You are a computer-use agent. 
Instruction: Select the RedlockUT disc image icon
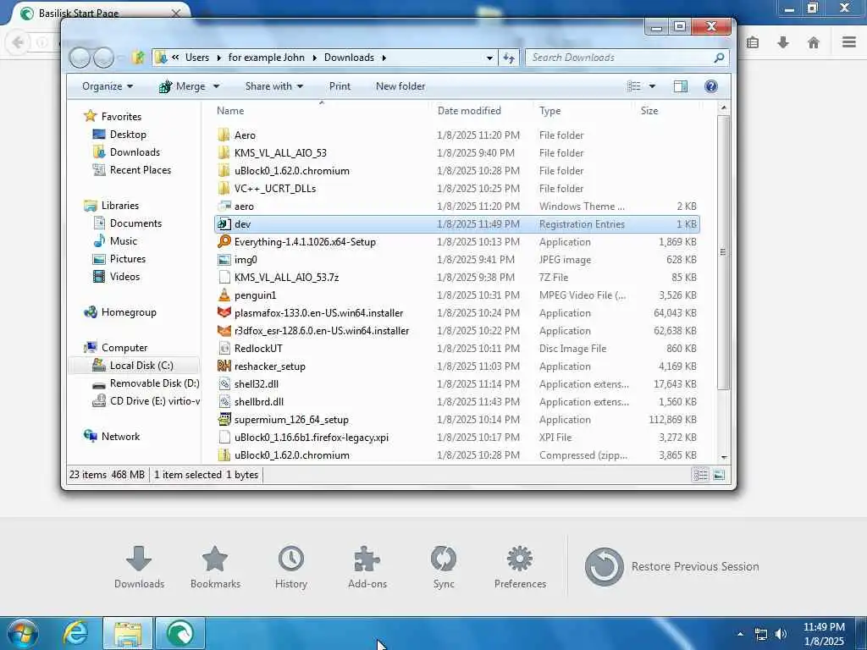224,348
